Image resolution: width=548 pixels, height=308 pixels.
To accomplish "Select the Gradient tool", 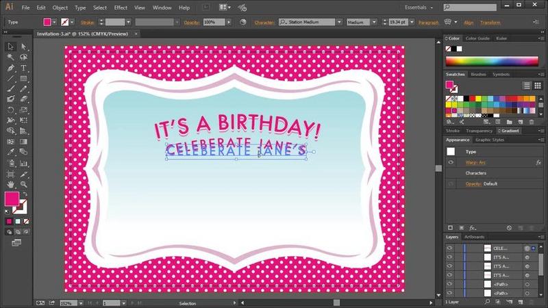I will point(23,142).
